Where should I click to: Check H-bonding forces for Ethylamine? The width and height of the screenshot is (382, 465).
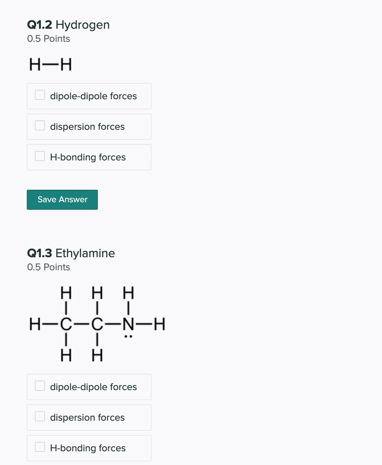(40, 447)
